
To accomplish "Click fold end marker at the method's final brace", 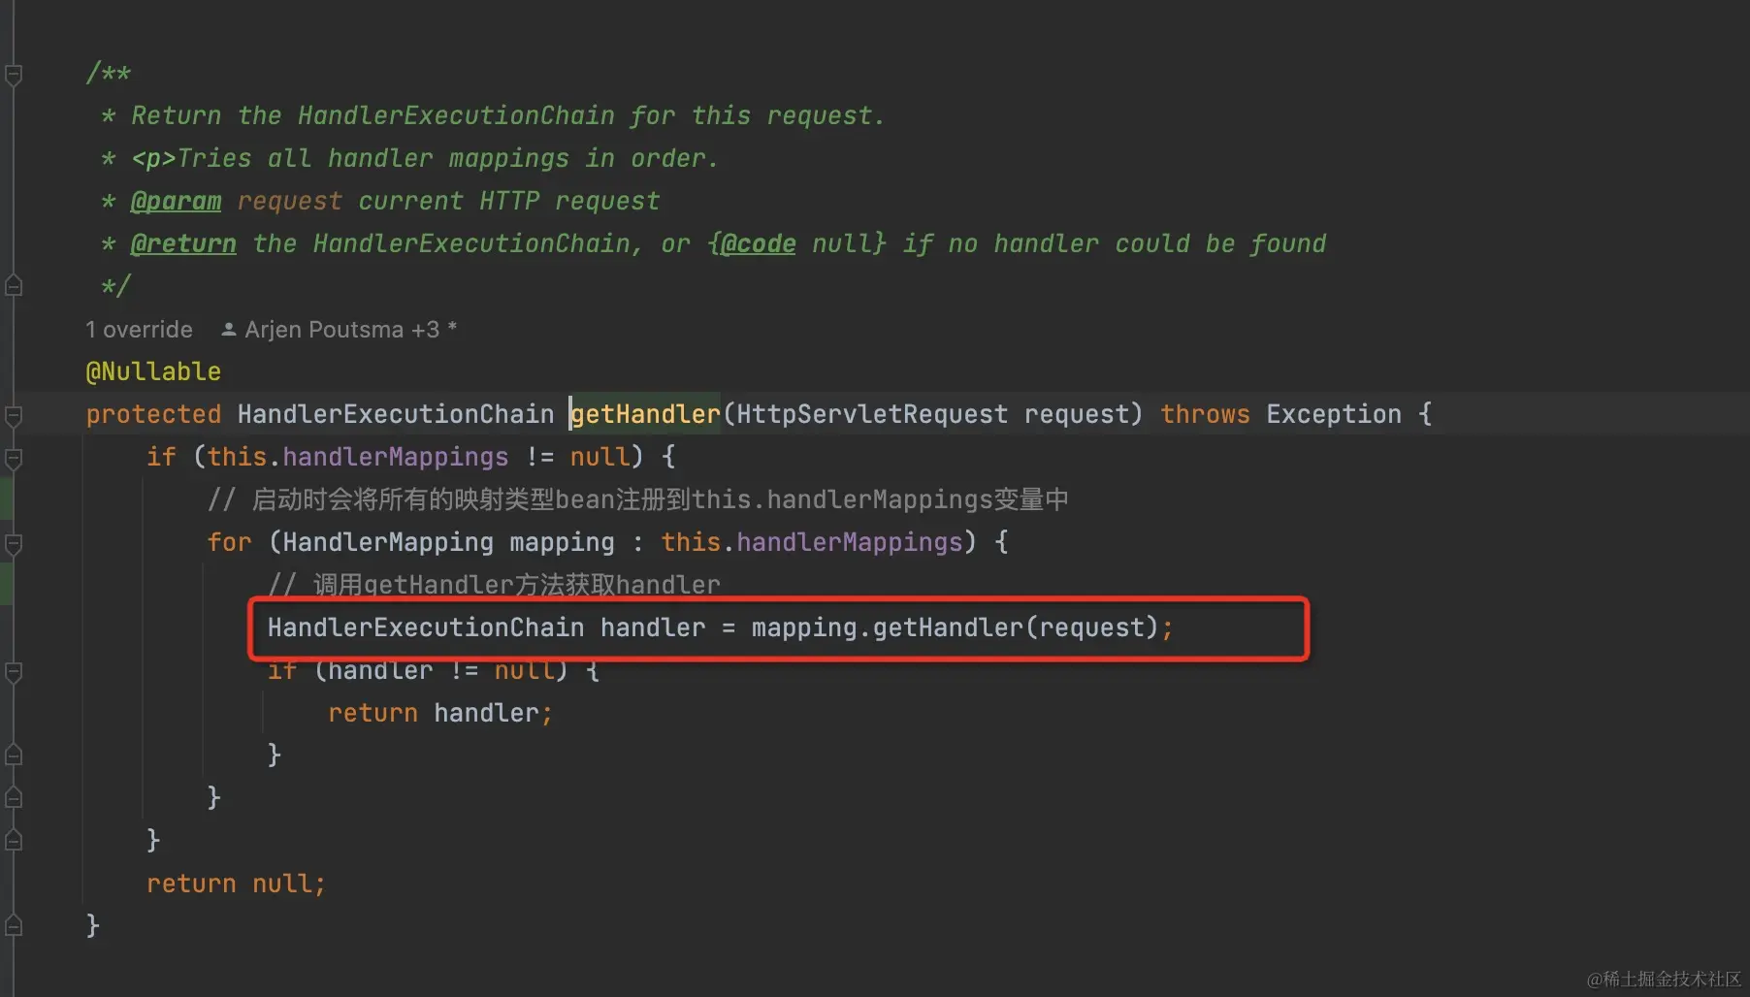I will pyautogui.click(x=14, y=926).
